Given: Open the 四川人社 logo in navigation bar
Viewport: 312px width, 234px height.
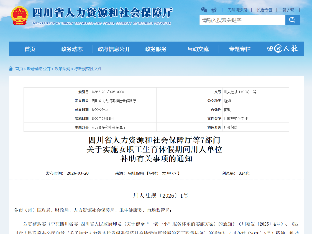Looking at the screenshot, I should tap(282, 49).
